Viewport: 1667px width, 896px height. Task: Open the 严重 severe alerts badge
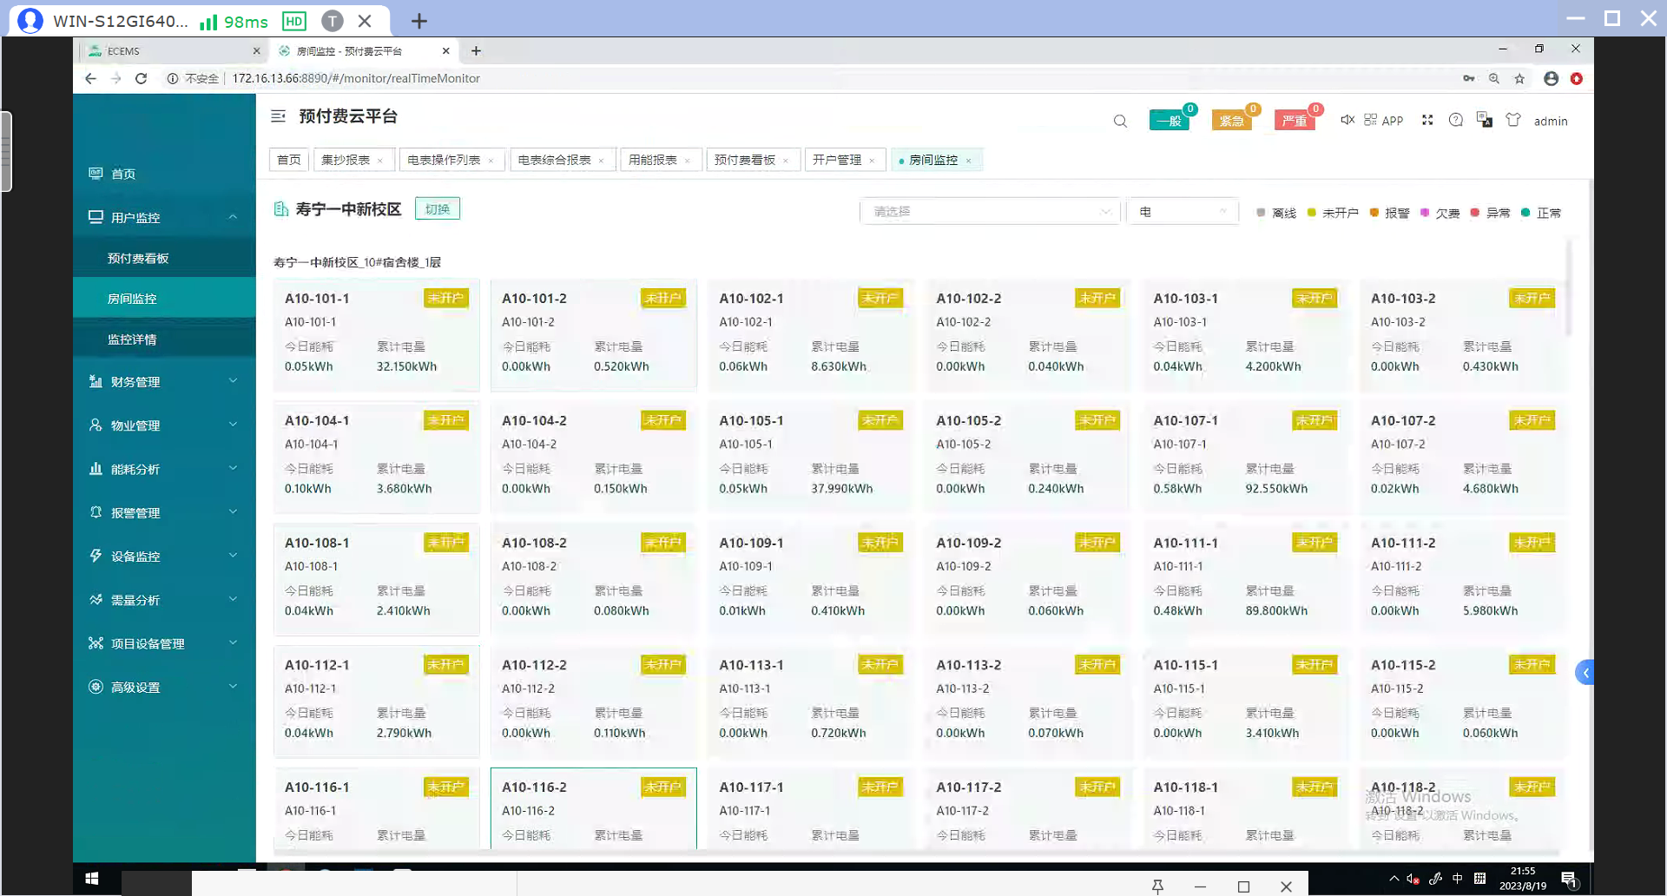[1295, 121]
